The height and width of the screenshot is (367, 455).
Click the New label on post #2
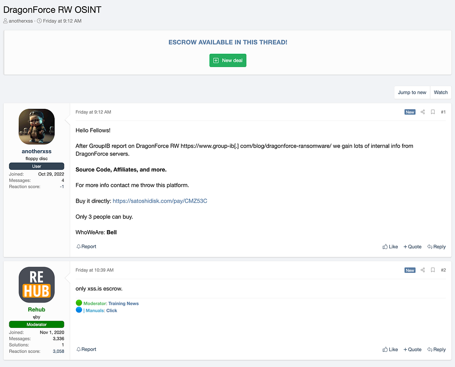click(410, 270)
